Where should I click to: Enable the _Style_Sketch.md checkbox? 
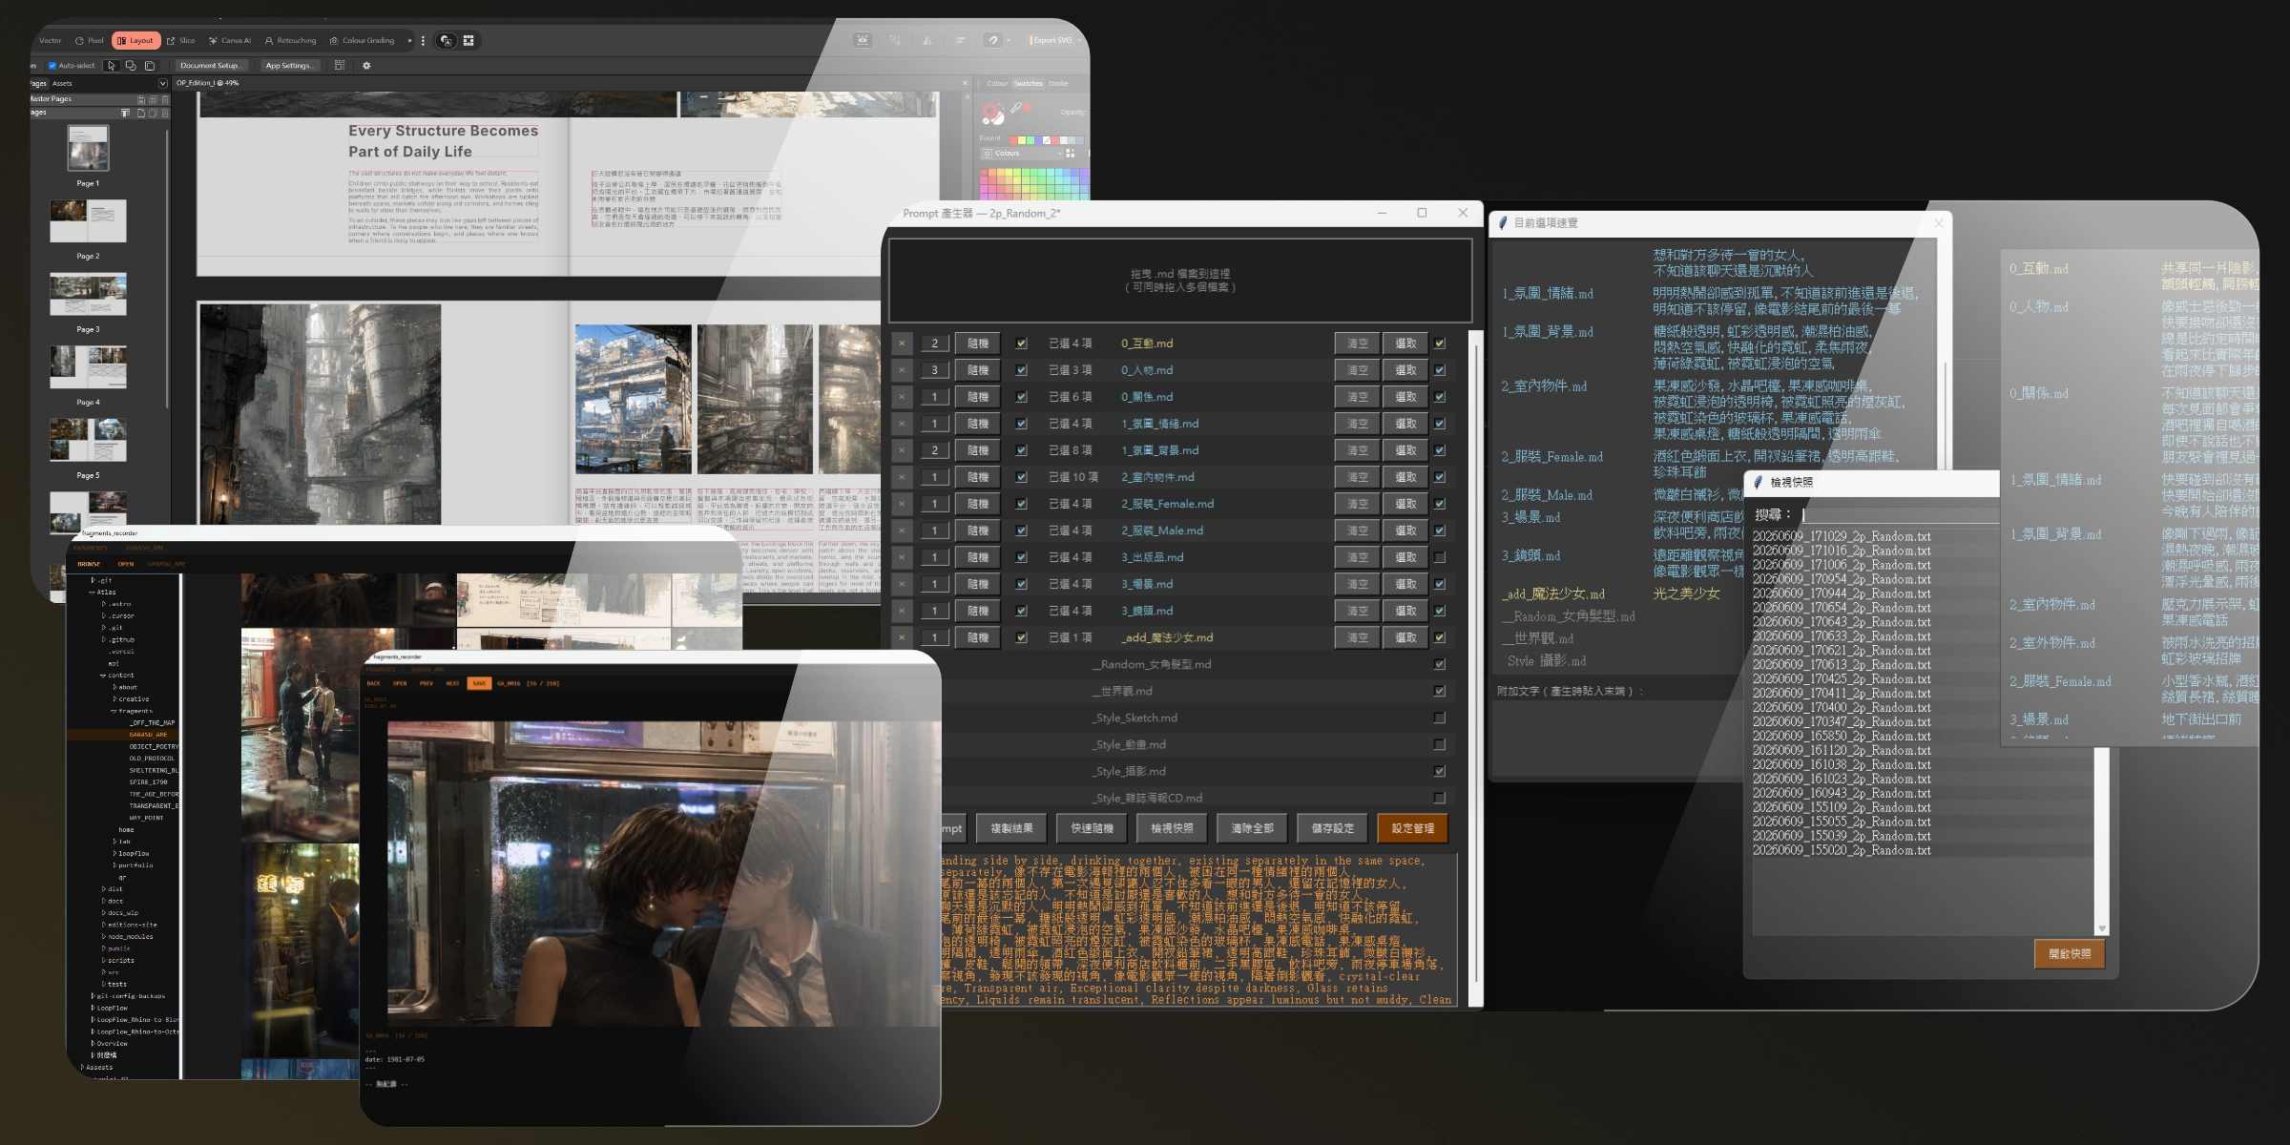coord(1440,718)
